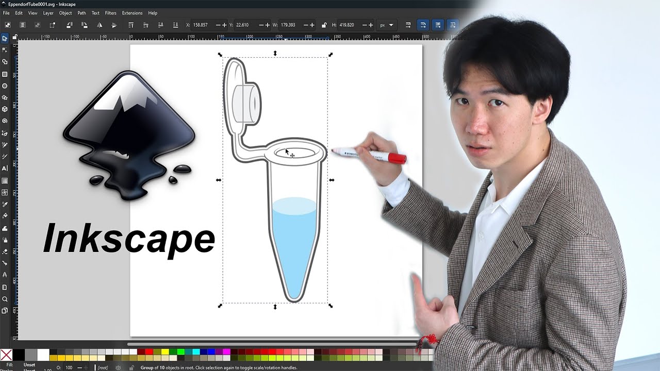
Task: Flip selection horizontally
Action: 100,25
